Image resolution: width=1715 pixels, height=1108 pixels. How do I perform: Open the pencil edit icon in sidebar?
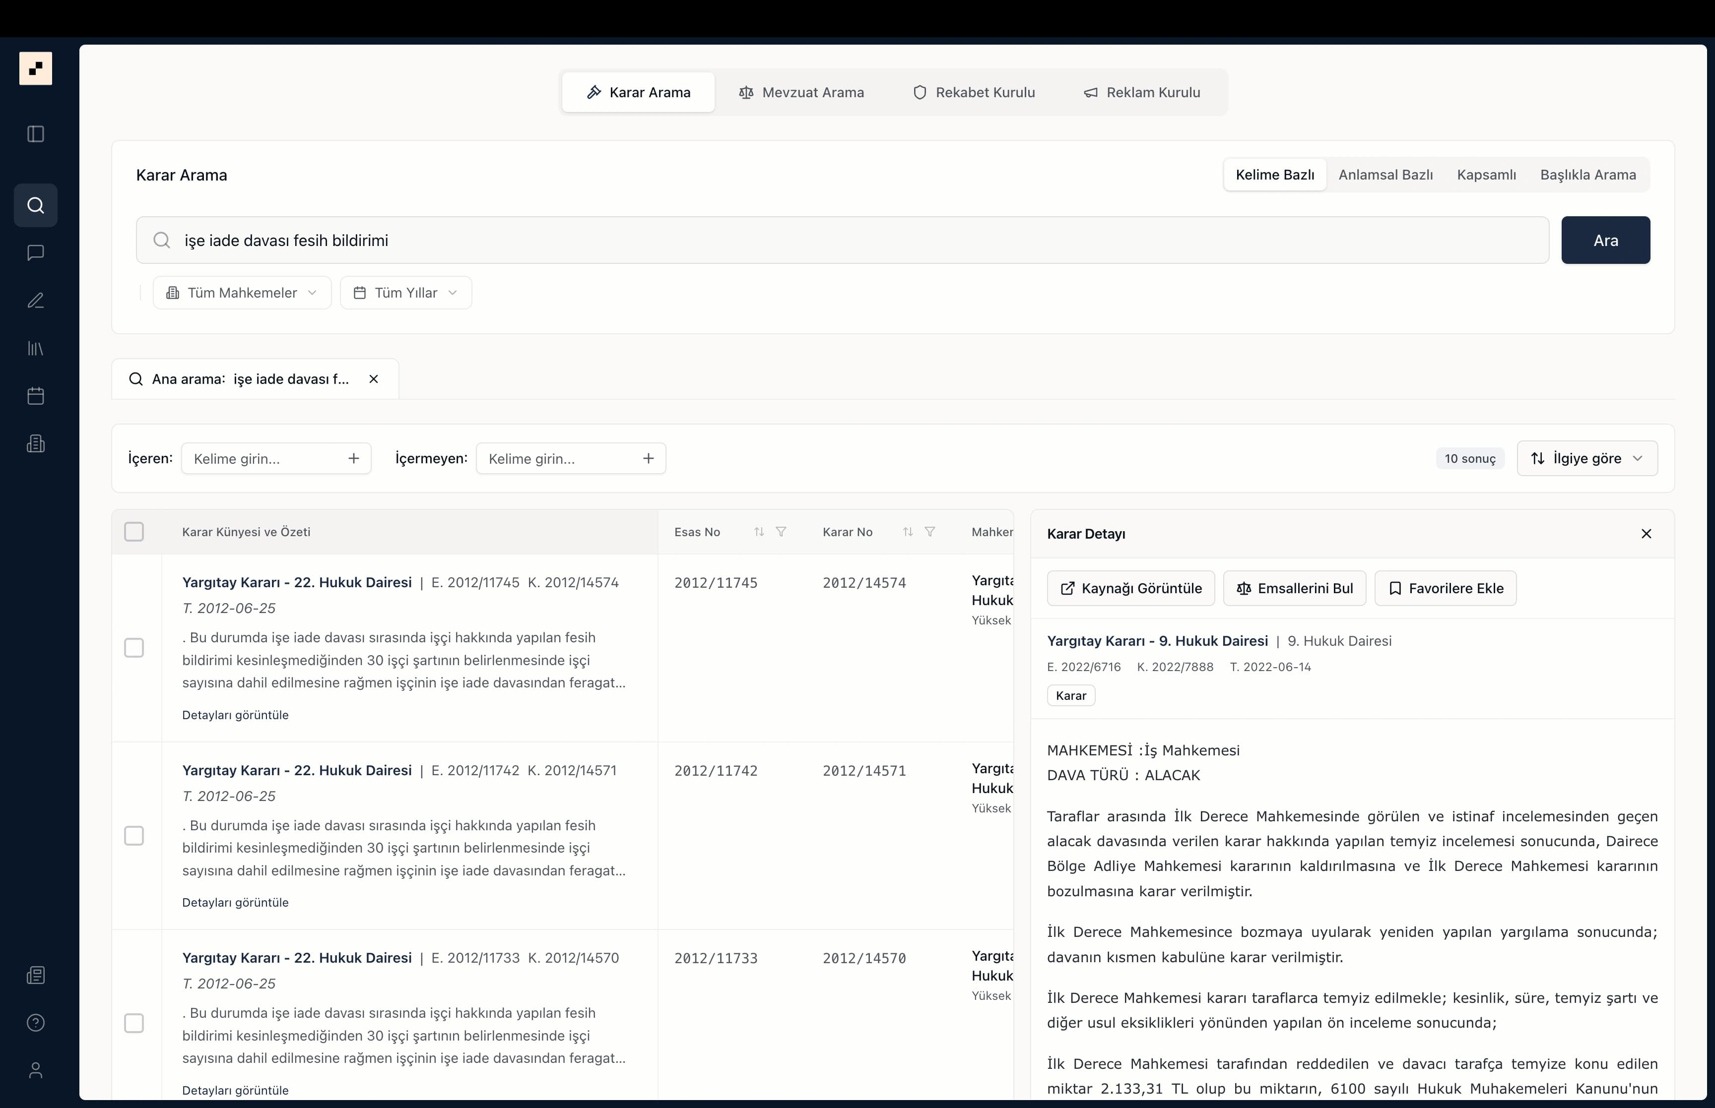coord(35,301)
